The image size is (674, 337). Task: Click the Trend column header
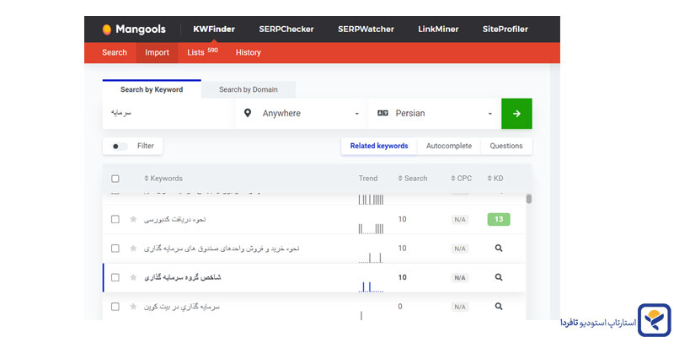coord(368,179)
